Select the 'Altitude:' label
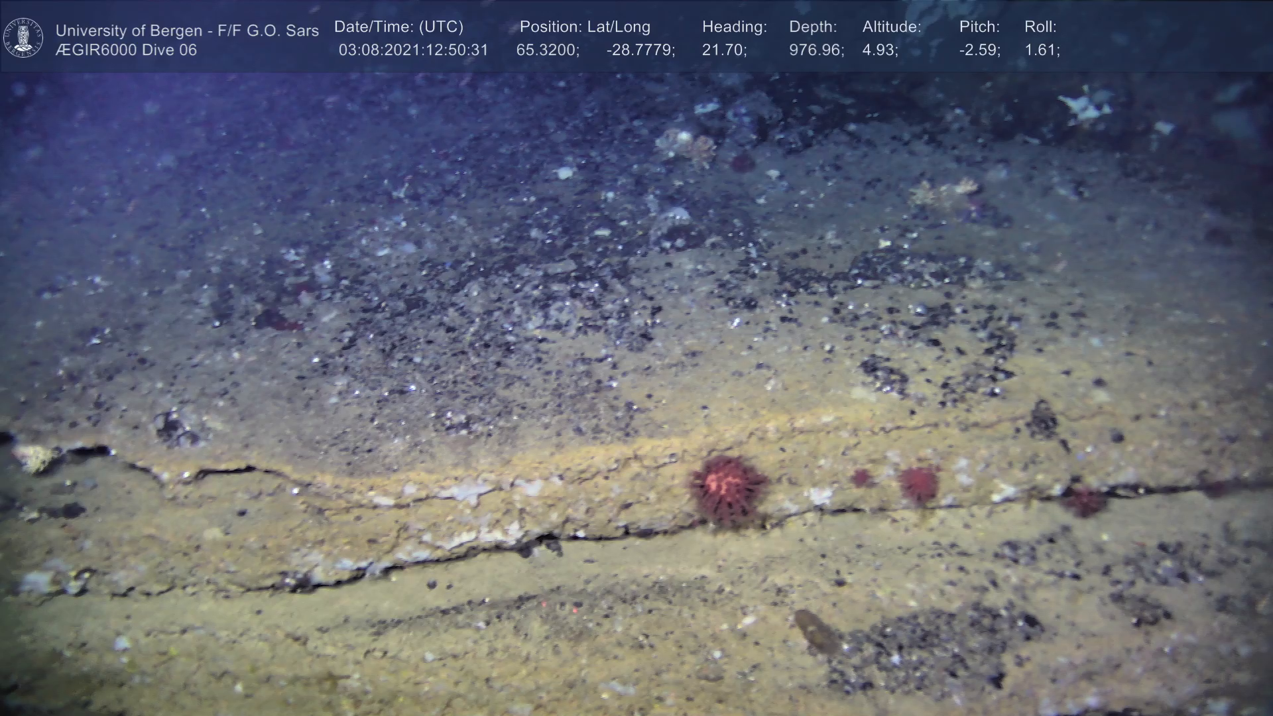The image size is (1273, 716). coord(892,27)
